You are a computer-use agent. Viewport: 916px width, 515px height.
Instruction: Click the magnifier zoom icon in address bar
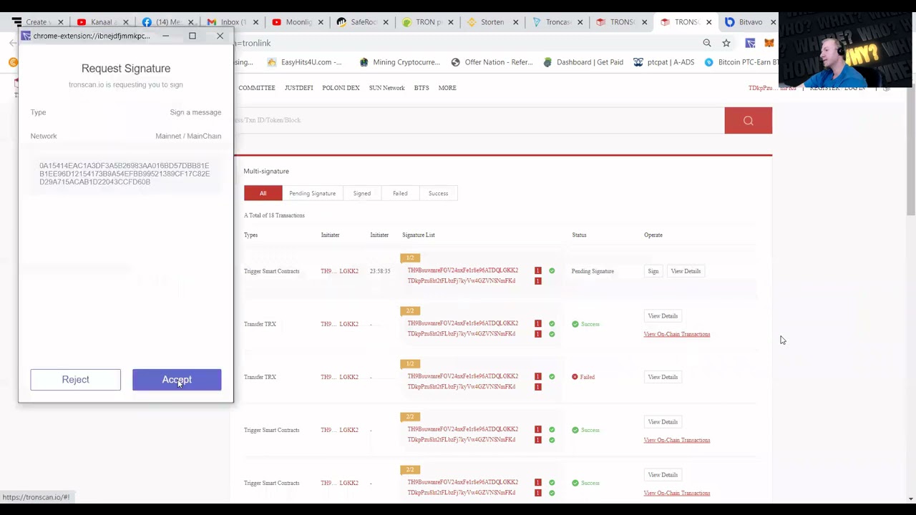pos(707,43)
